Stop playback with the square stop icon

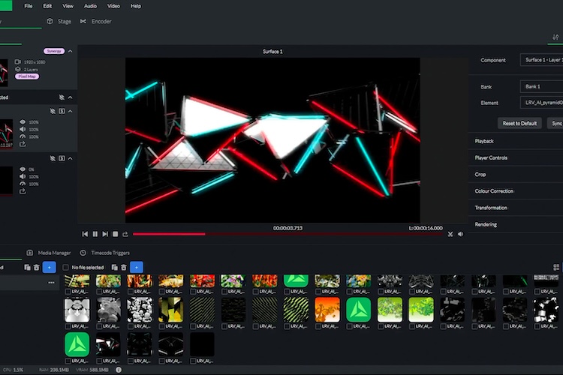pyautogui.click(x=116, y=234)
